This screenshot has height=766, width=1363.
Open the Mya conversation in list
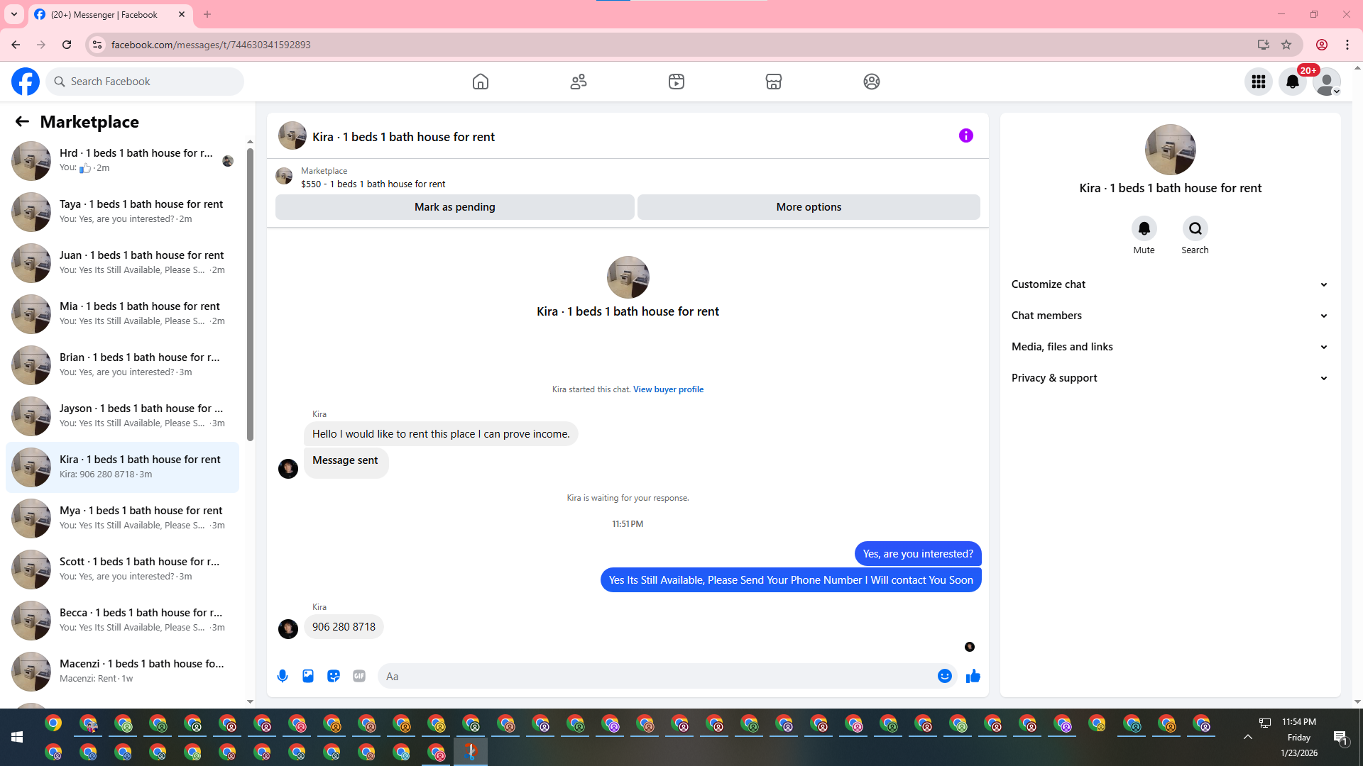click(122, 518)
